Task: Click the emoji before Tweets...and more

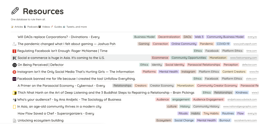Action: 64,27
